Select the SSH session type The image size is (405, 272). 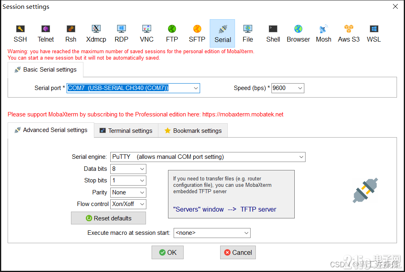pyautogui.click(x=20, y=34)
